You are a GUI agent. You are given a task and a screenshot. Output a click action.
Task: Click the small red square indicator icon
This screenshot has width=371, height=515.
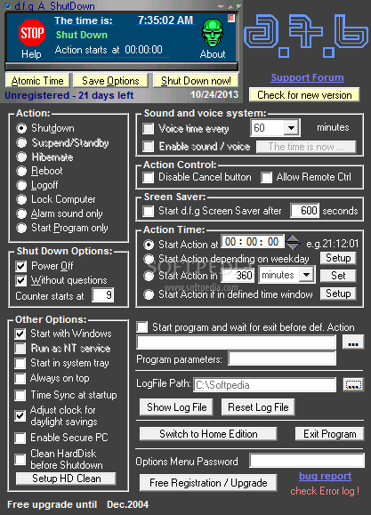click(231, 18)
